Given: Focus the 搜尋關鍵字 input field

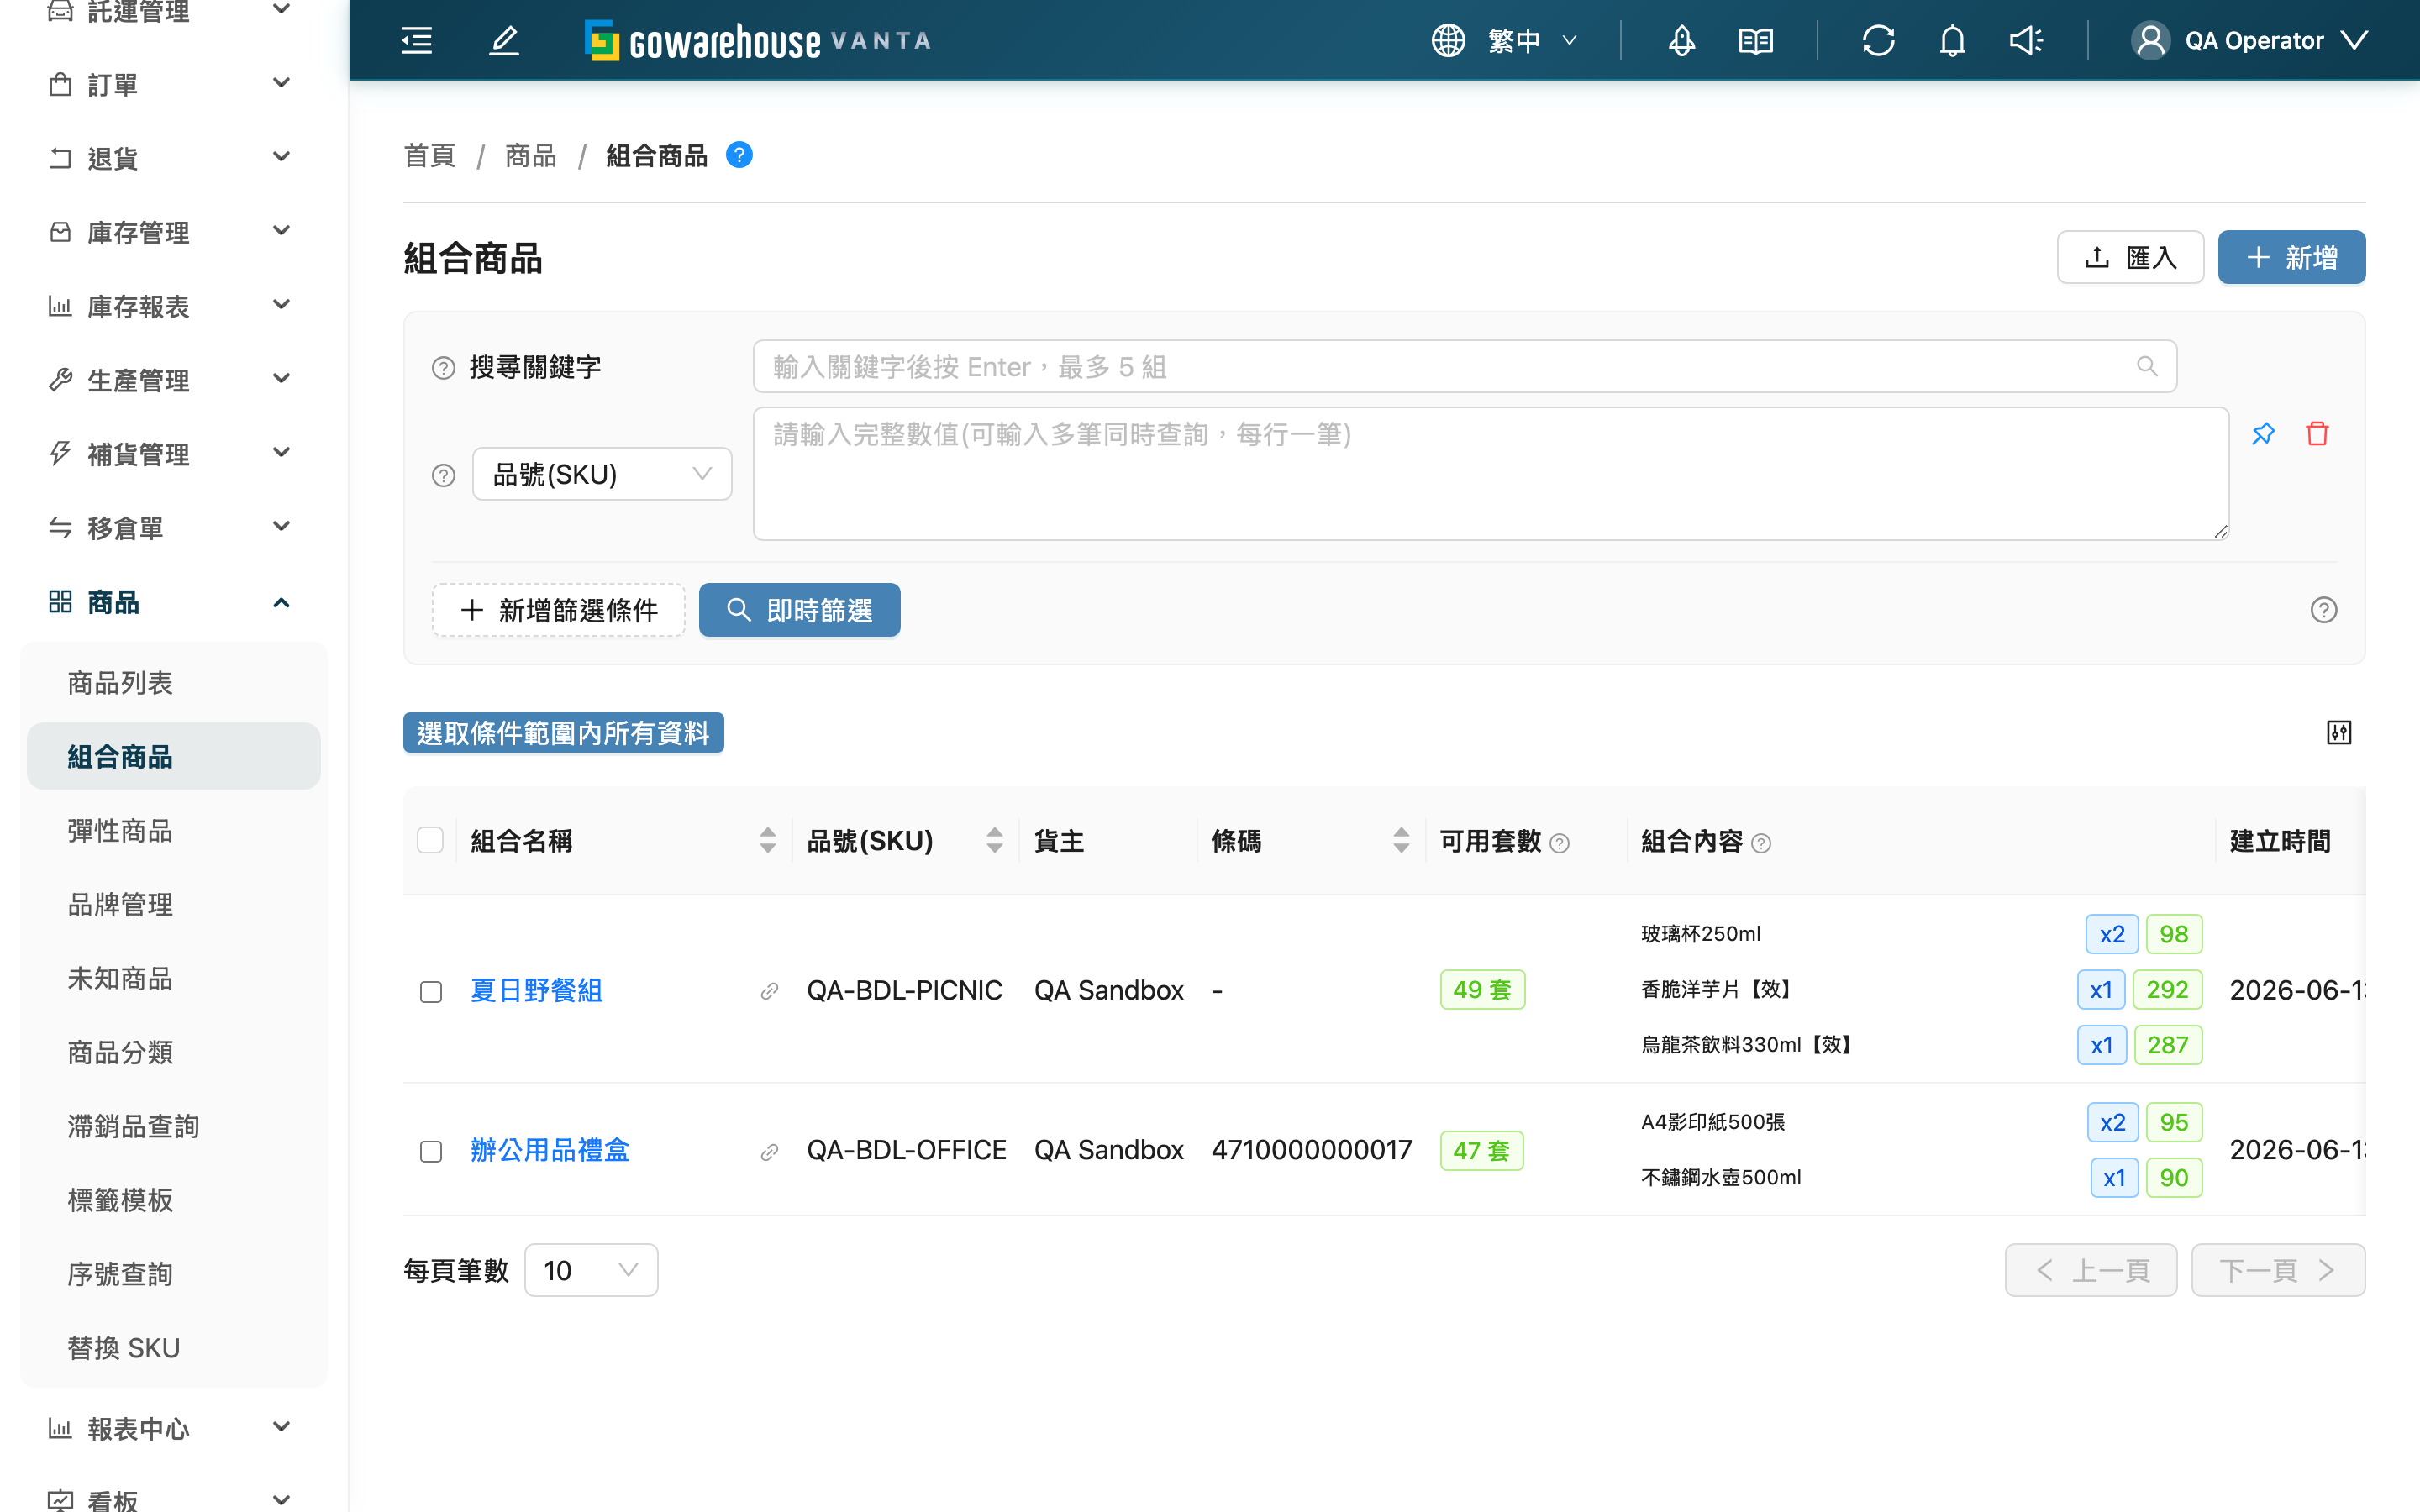Looking at the screenshot, I should click(1465, 366).
